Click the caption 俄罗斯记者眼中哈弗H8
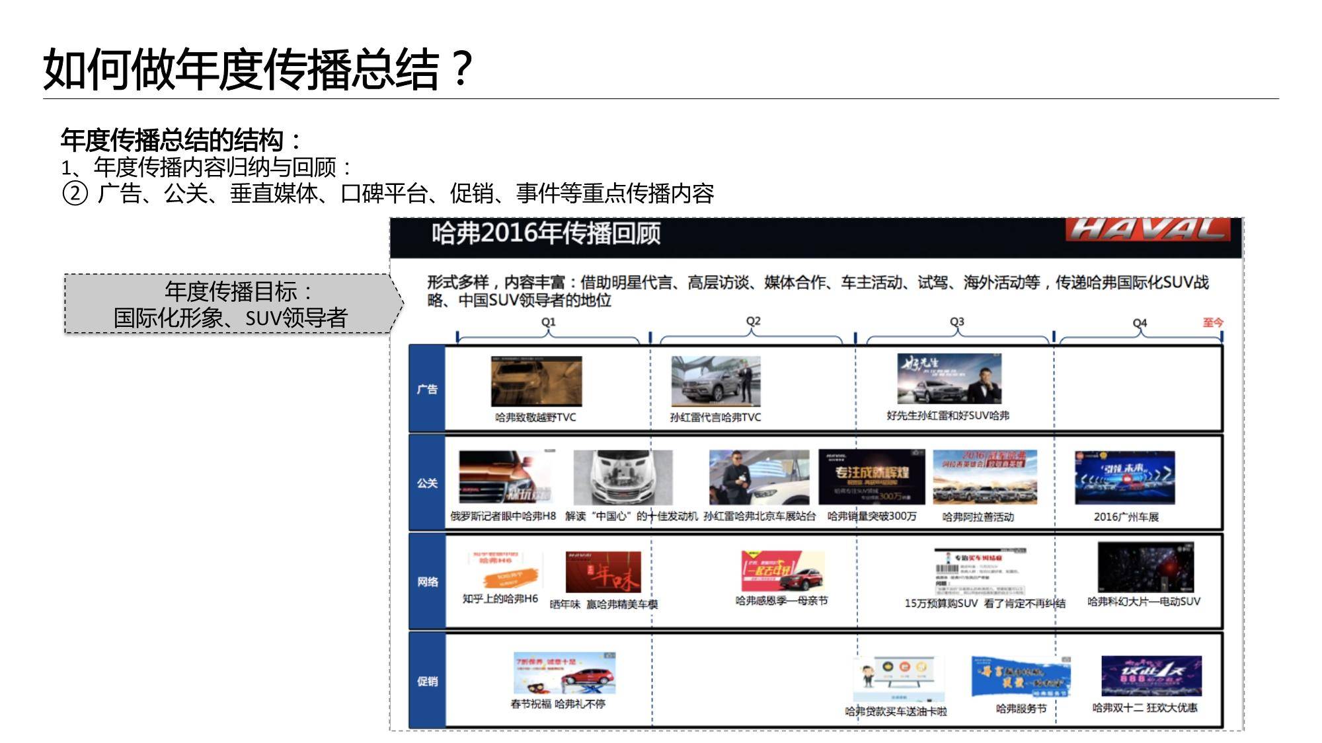 click(503, 516)
